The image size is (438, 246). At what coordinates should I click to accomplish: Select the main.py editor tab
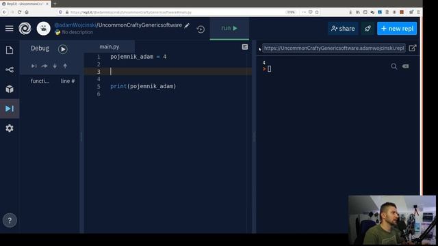pyautogui.click(x=109, y=46)
